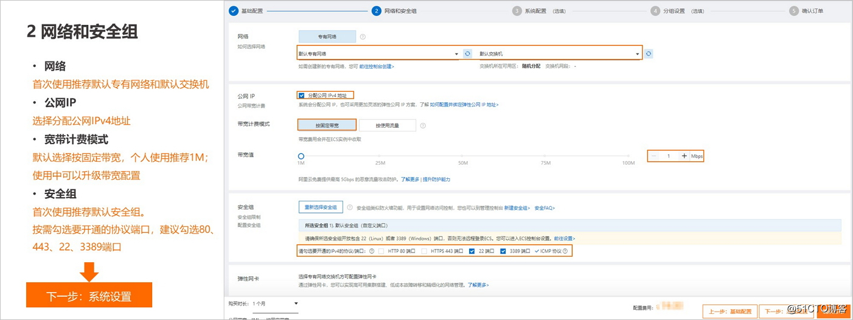Decrease bandwidth with the minus button
The image size is (853, 320).
(x=654, y=156)
